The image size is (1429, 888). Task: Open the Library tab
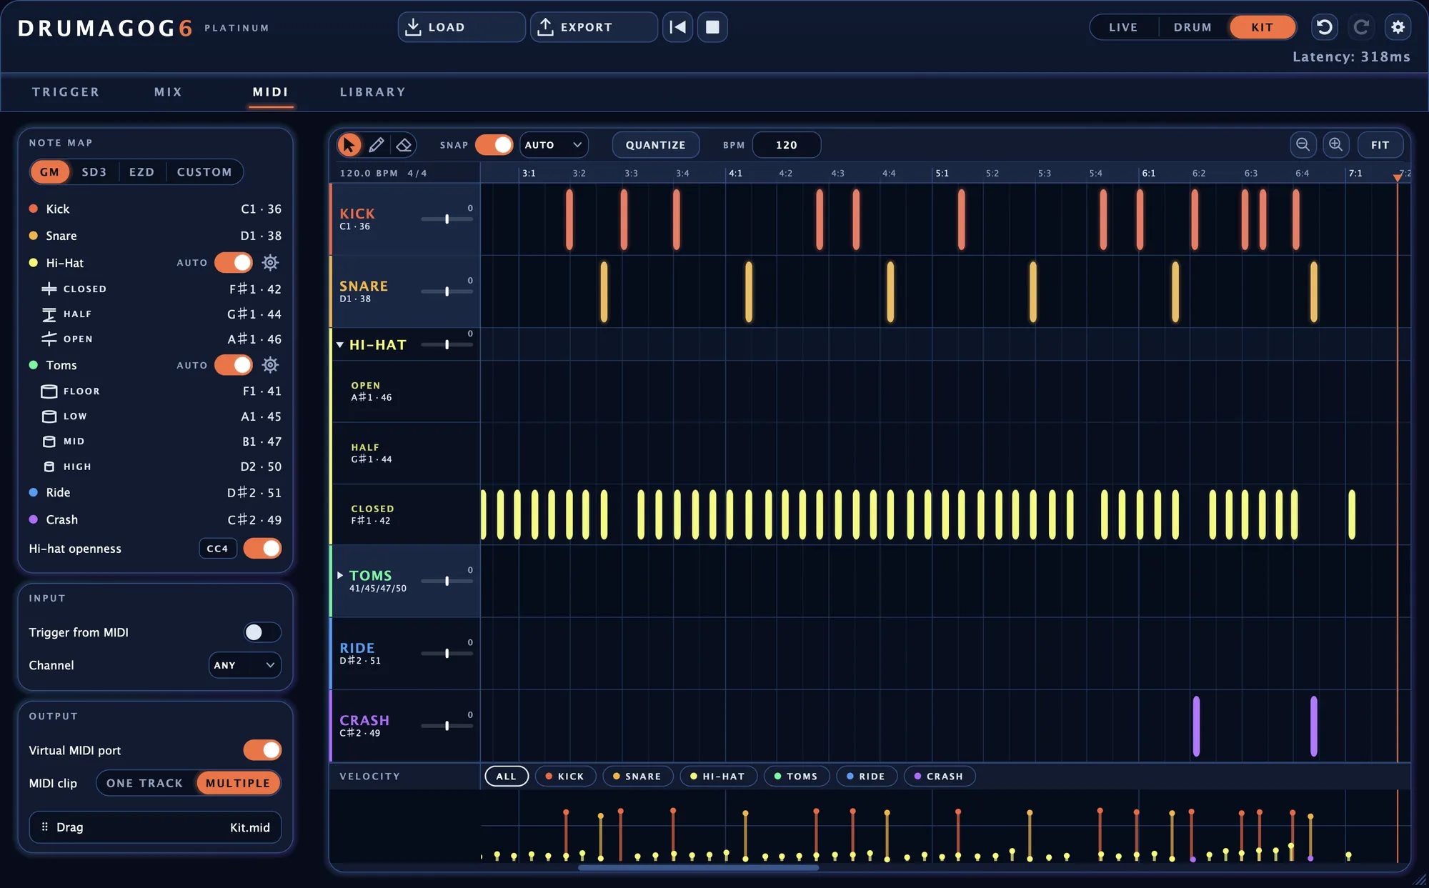pos(373,92)
